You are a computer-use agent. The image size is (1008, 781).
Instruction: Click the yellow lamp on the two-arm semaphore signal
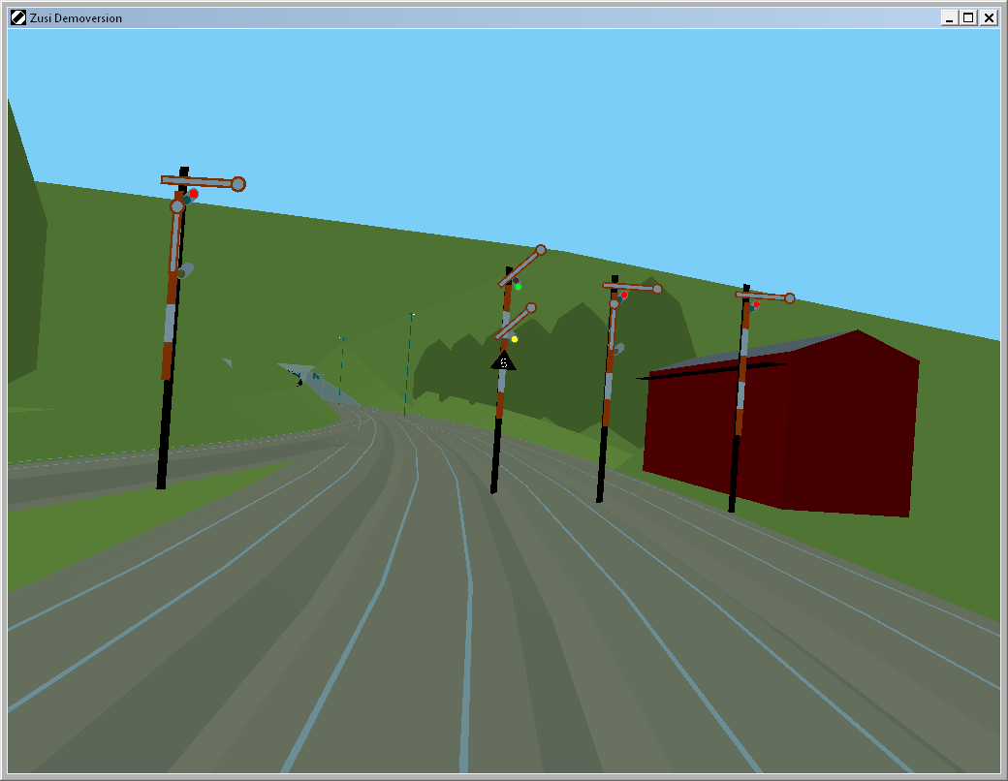tap(515, 339)
